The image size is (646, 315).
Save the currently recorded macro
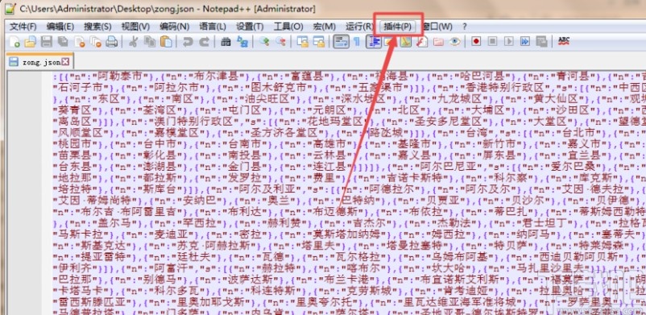[541, 41]
